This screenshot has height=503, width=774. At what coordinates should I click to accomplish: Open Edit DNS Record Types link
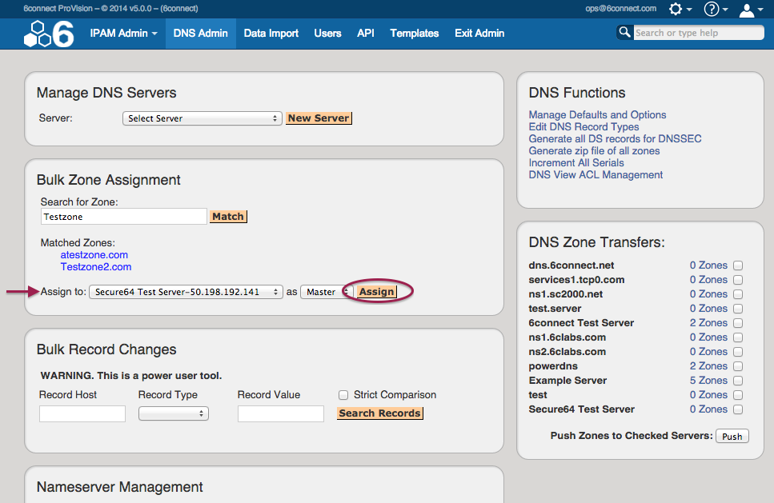(584, 126)
